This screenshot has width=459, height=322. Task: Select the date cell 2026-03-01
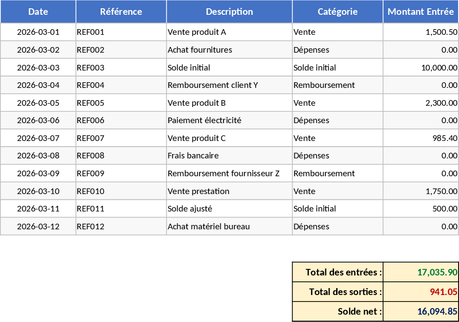pos(38,32)
